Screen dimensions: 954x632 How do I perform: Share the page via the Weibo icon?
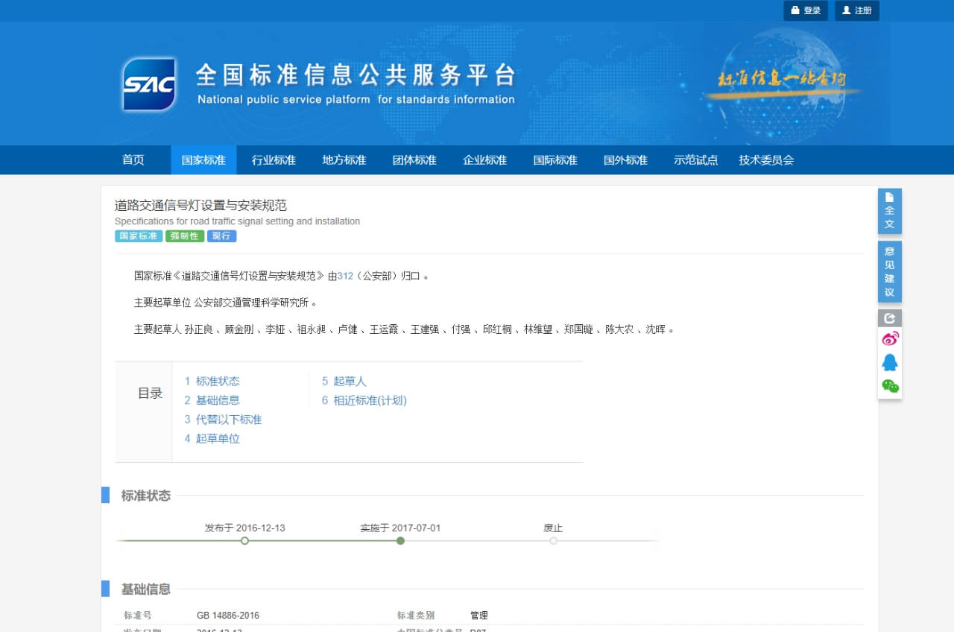[889, 339]
